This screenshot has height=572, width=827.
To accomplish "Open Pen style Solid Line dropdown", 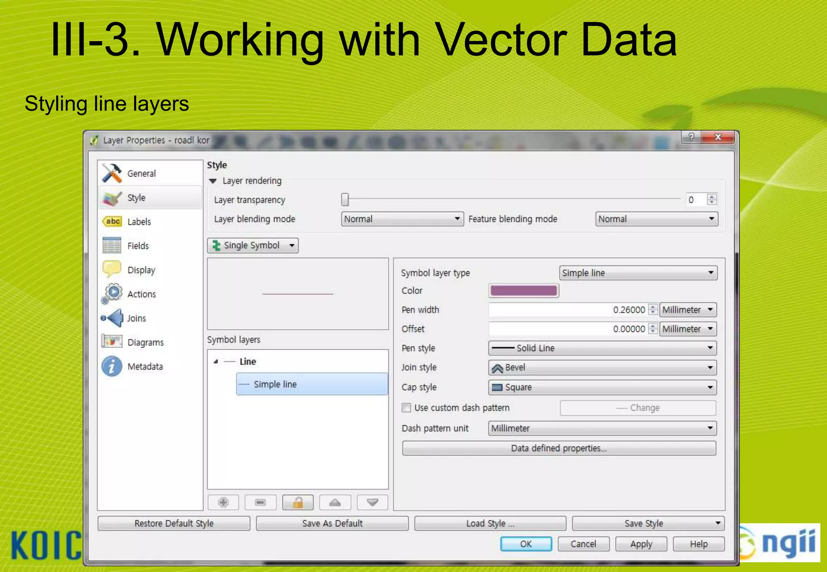I will 602,348.
